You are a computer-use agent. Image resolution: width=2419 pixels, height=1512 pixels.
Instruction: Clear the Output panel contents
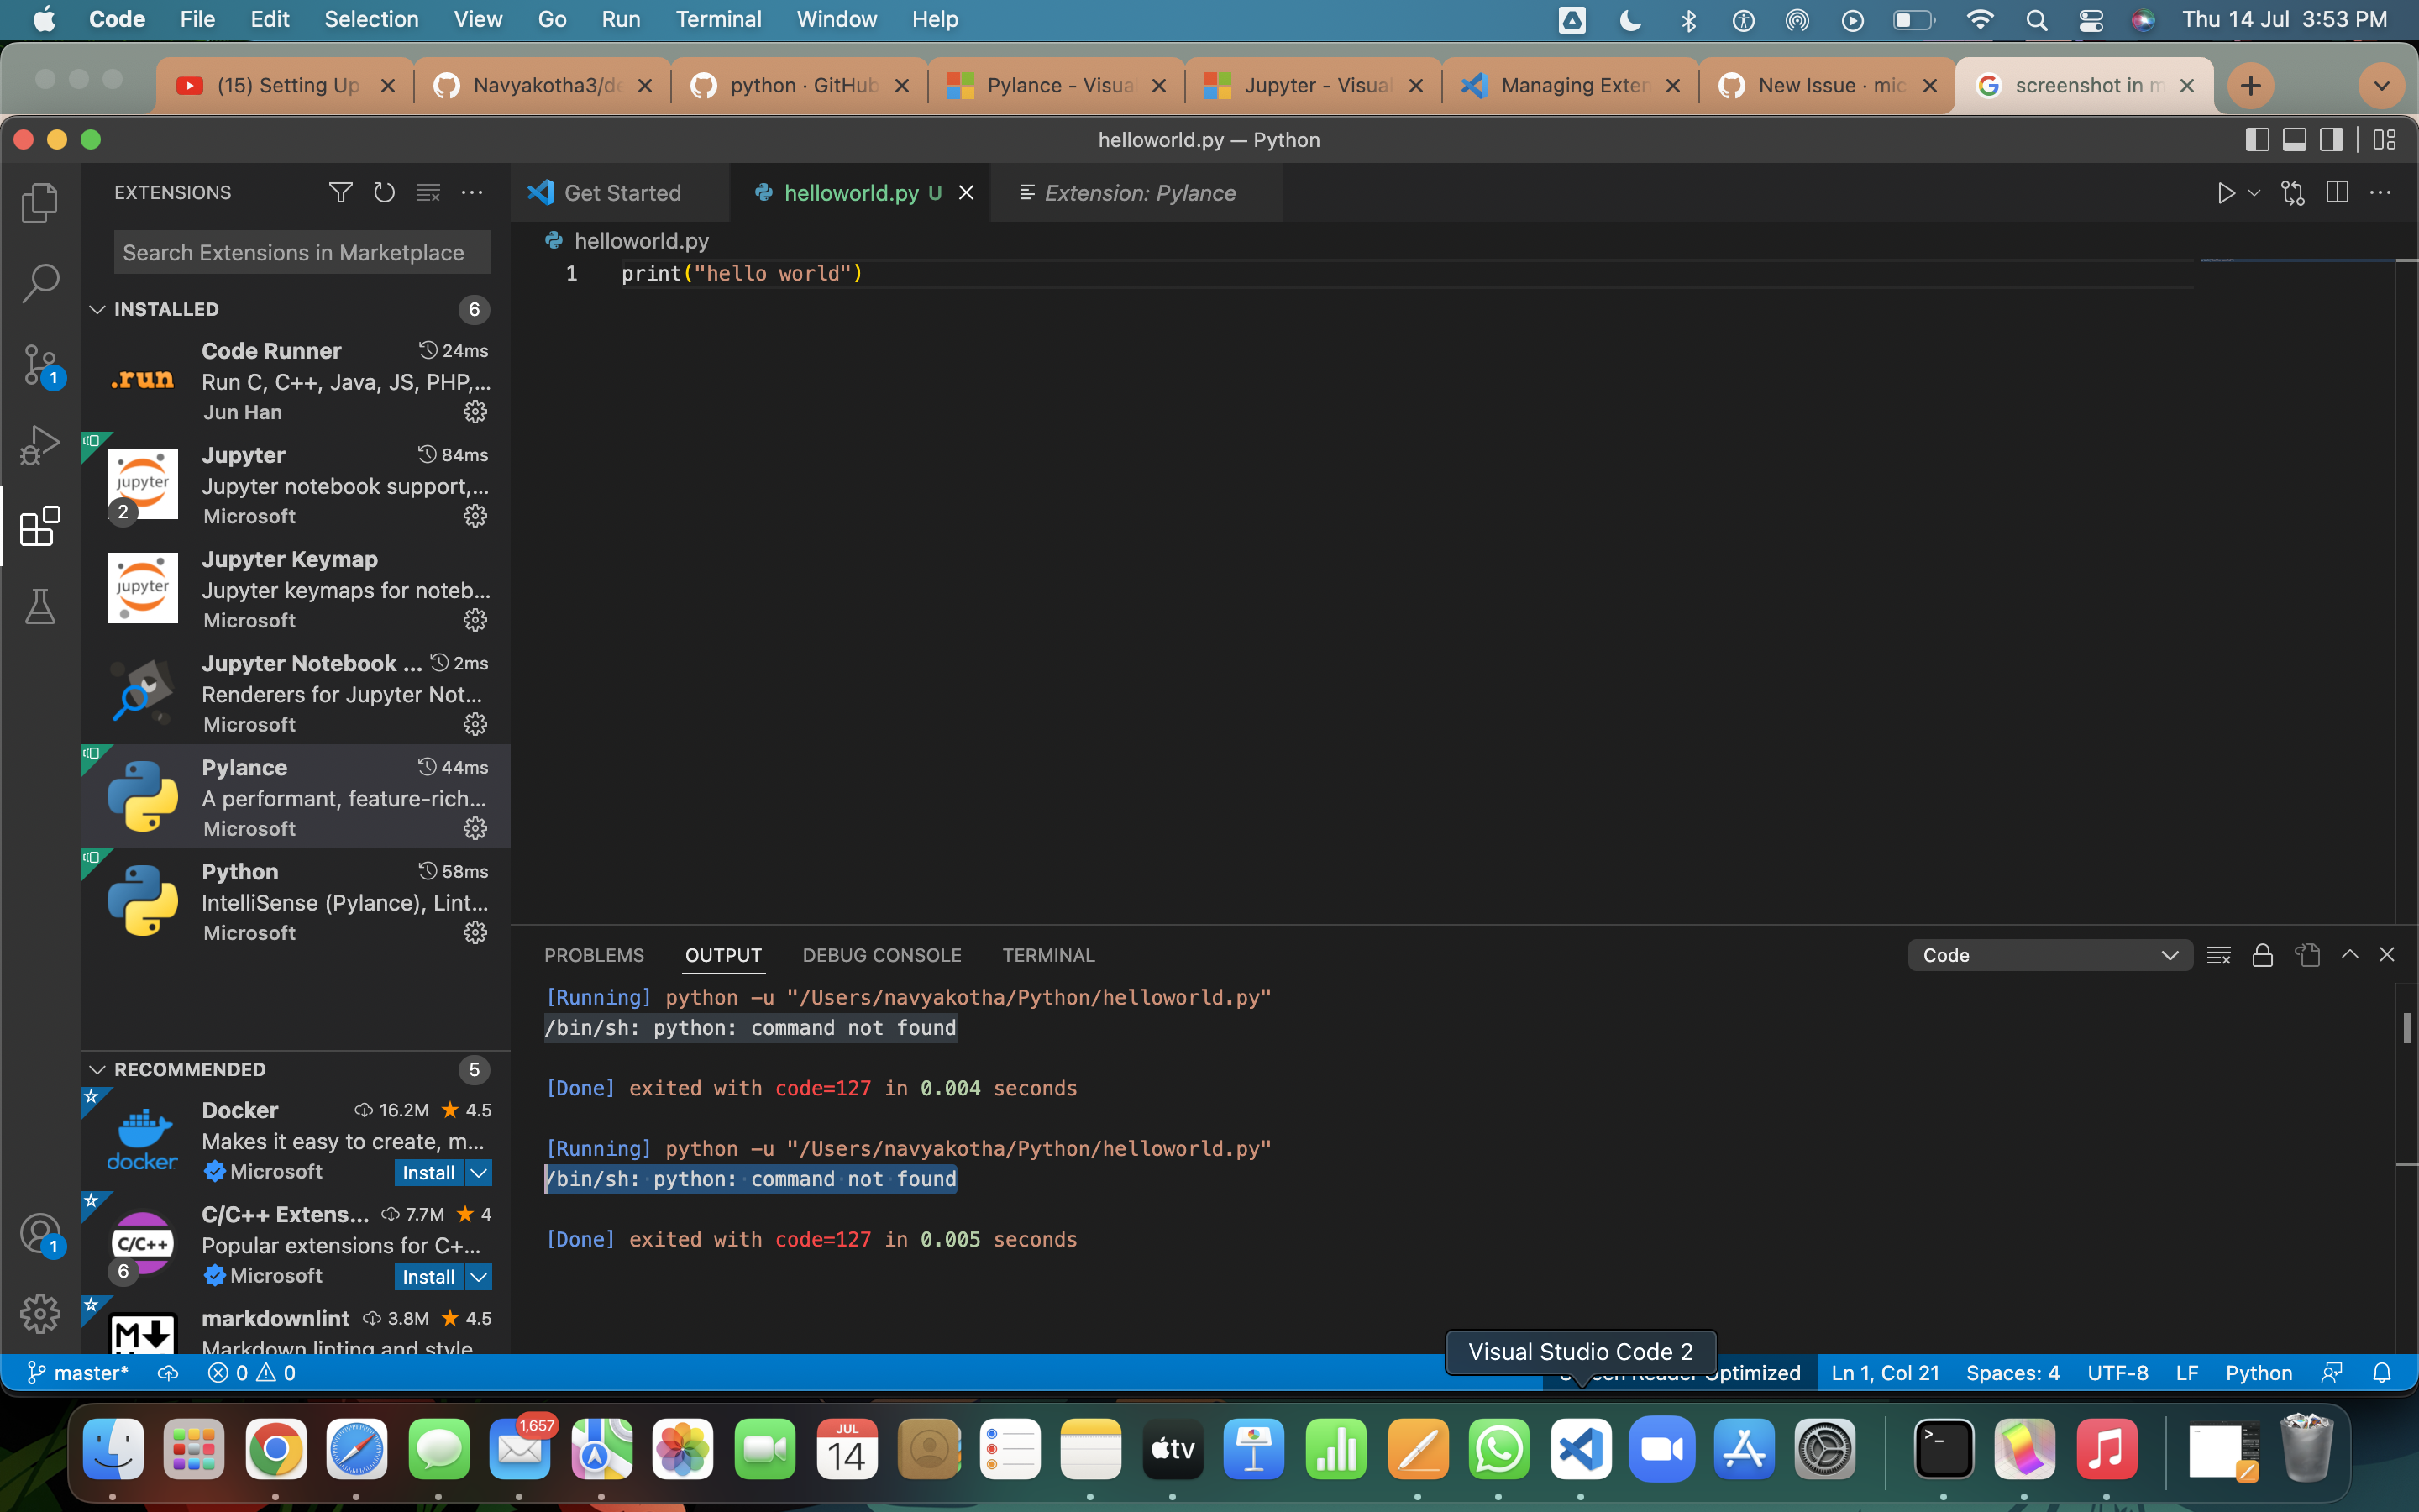click(x=2218, y=955)
